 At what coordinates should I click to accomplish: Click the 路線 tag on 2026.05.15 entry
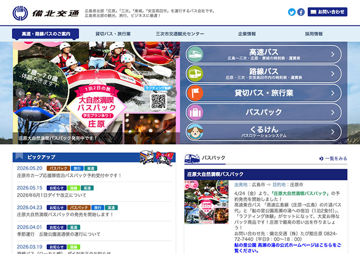click(74, 188)
